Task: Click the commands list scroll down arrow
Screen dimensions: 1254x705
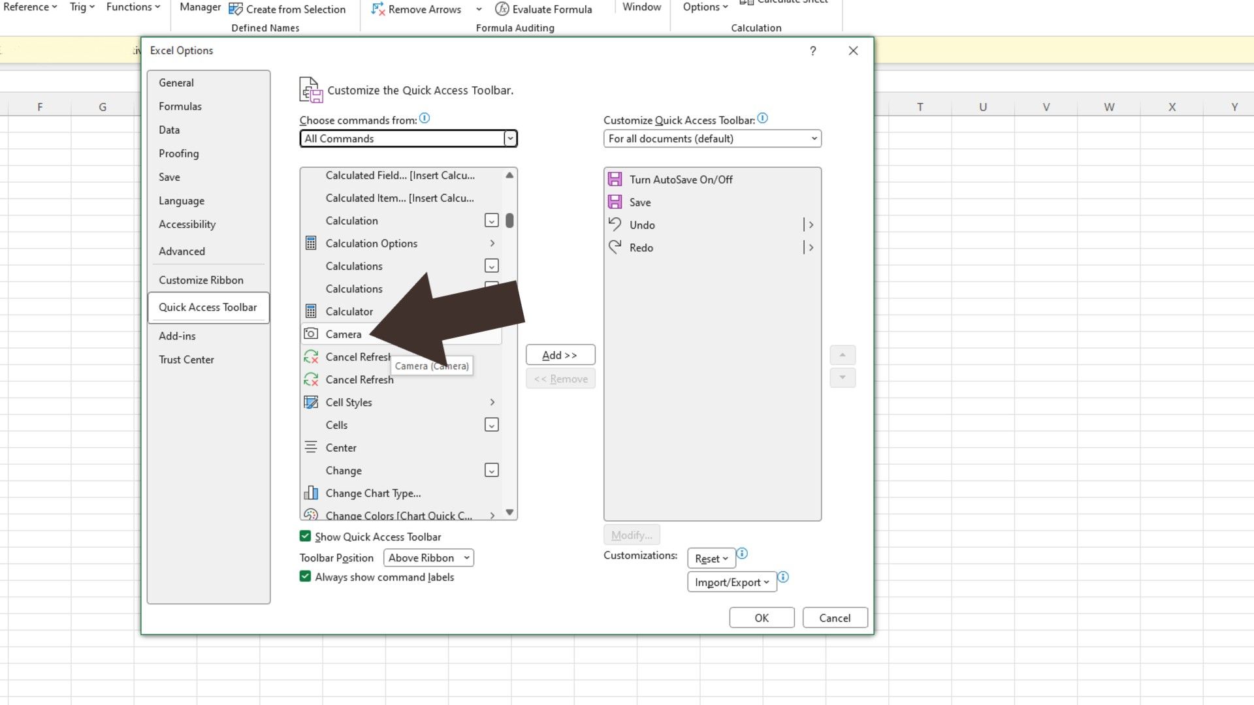Action: (509, 512)
